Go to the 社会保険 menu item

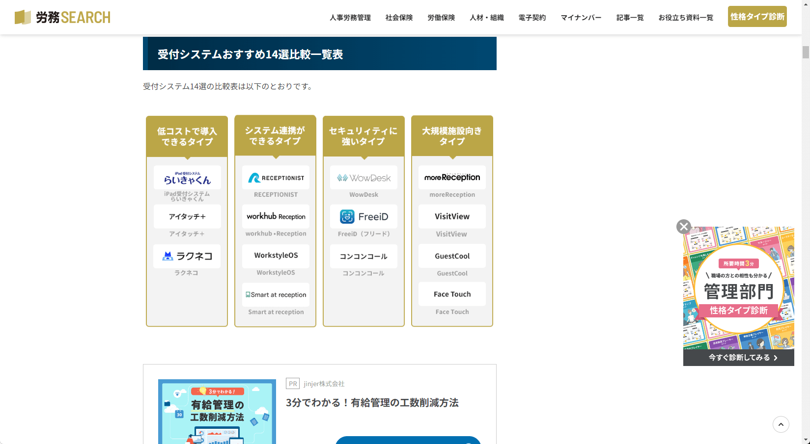point(399,18)
